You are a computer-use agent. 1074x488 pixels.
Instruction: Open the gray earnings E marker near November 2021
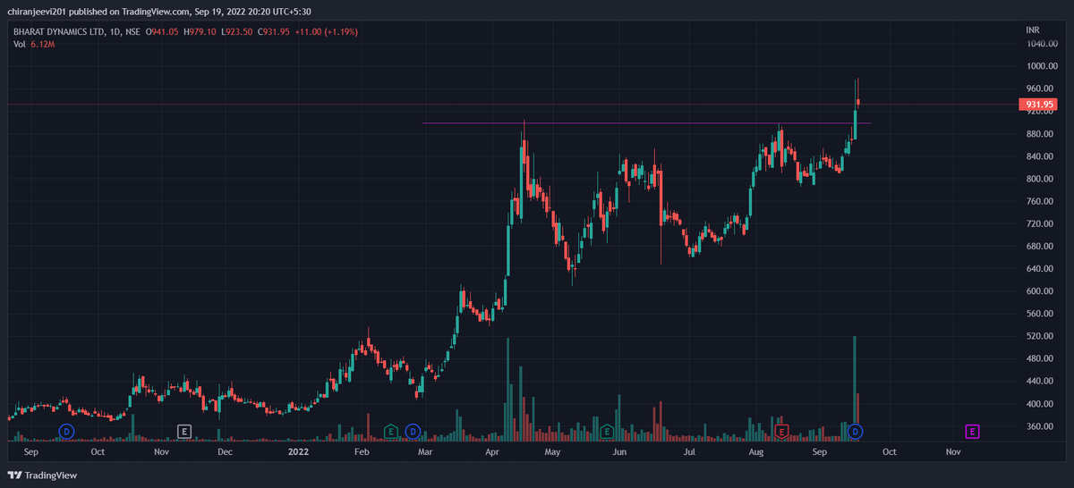point(184,432)
